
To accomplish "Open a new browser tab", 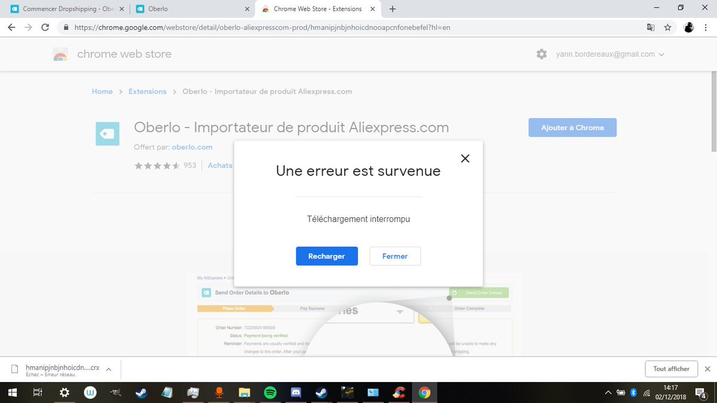I will click(393, 9).
